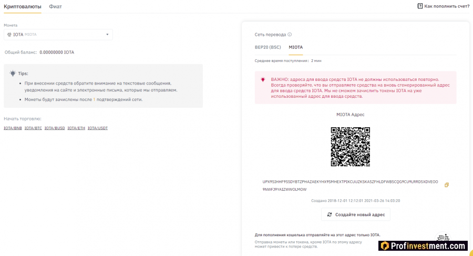Image resolution: width=473 pixels, height=256 pixels.
Task: Click the IOTA coin icon in selector
Action: click(x=9, y=34)
